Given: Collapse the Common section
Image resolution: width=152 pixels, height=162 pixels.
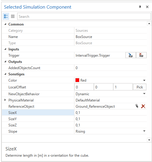Looking at the screenshot, I should (x=5, y=24).
